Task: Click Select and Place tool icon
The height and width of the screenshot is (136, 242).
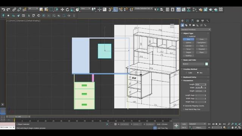Action: click(x=78, y=9)
